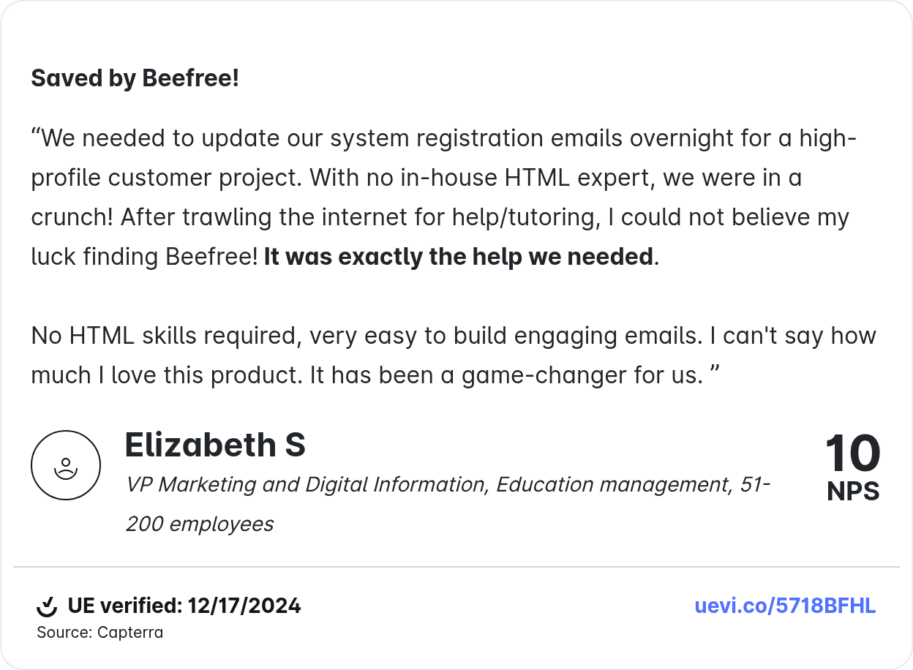Click the closing quotation mark of the review
This screenshot has height=670, width=913.
(x=715, y=374)
